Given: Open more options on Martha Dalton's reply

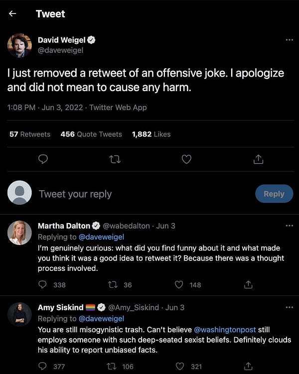Looking at the screenshot, I should click(289, 226).
